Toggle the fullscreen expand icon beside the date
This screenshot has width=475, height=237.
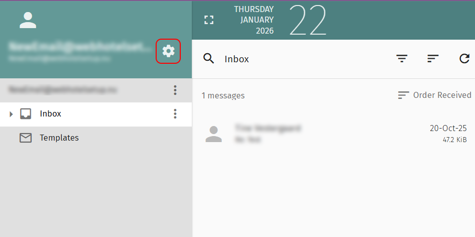pyautogui.click(x=209, y=20)
